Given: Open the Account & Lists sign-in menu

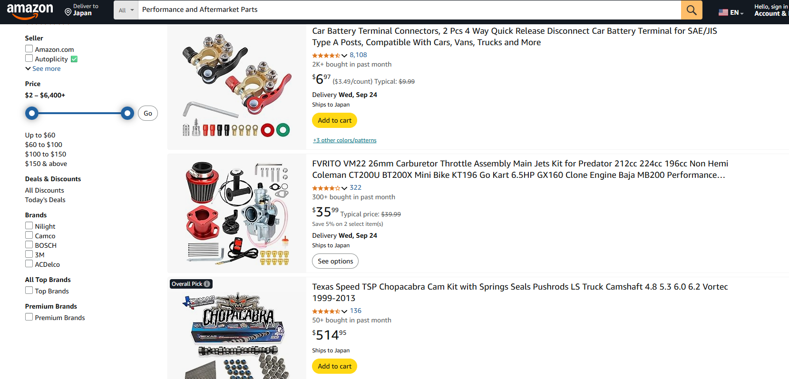Looking at the screenshot, I should [770, 10].
